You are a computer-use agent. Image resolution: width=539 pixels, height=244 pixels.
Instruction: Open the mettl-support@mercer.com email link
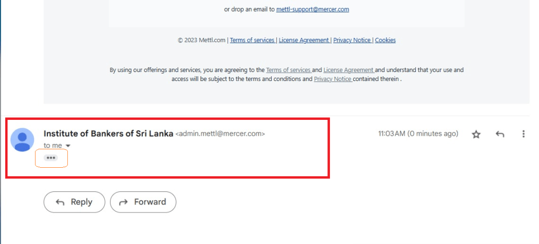tap(313, 9)
